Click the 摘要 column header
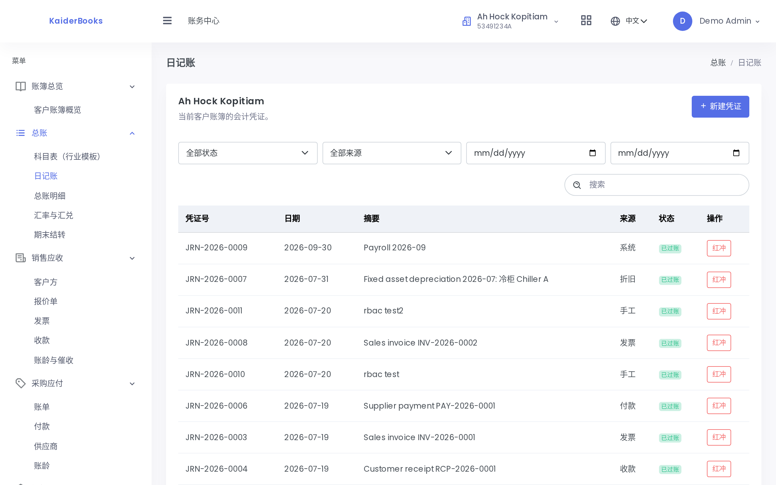776x485 pixels. (x=371, y=219)
